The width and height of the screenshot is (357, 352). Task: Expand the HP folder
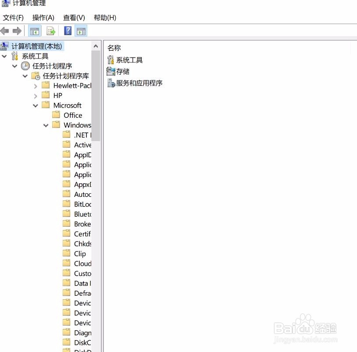[36, 95]
